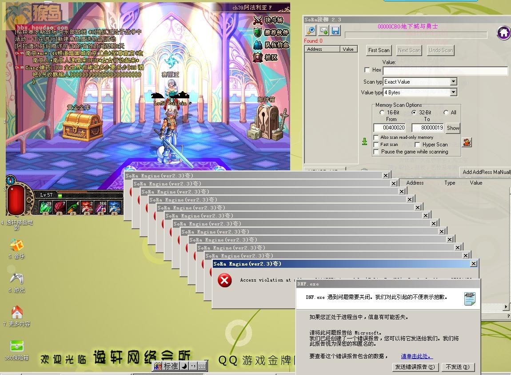The width and height of the screenshot is (511, 375).
Task: Click 不发送 in the DNF crash dialog
Action: [x=458, y=367]
